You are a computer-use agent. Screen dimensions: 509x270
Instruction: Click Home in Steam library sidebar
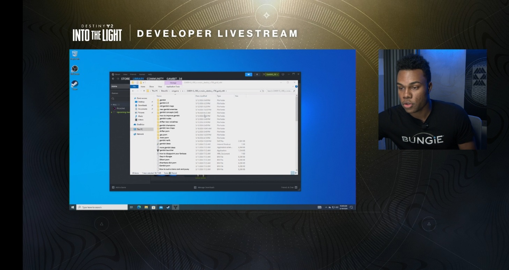coord(120,86)
